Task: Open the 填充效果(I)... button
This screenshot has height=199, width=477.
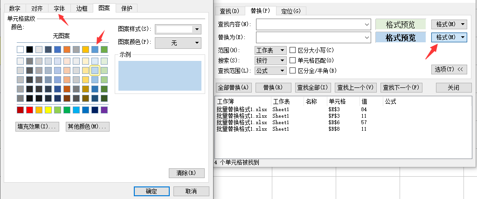Action: tap(37, 127)
